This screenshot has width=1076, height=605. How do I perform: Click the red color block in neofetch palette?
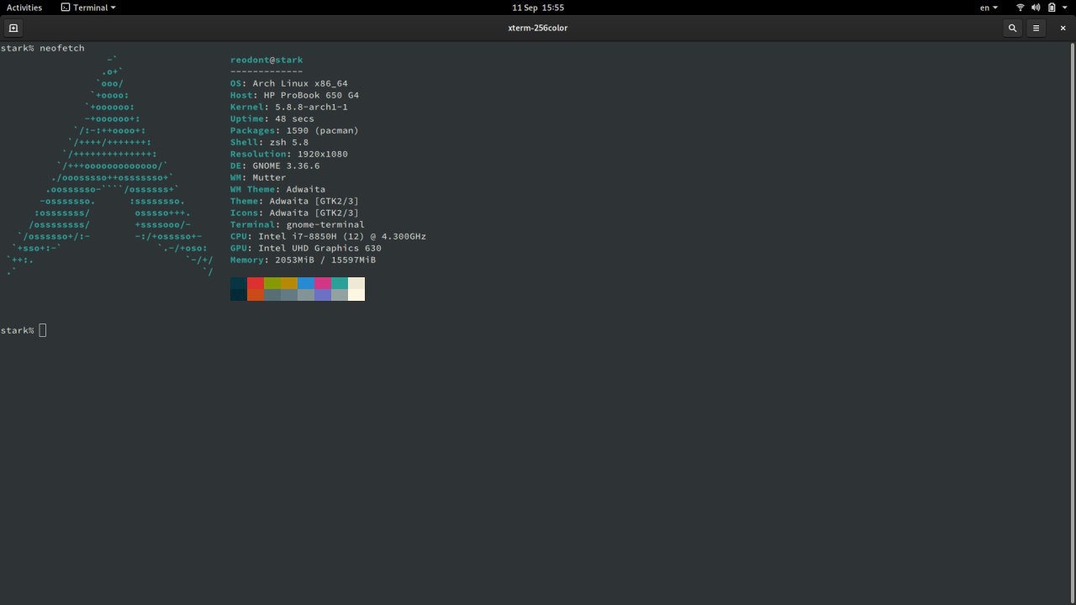pyautogui.click(x=256, y=283)
